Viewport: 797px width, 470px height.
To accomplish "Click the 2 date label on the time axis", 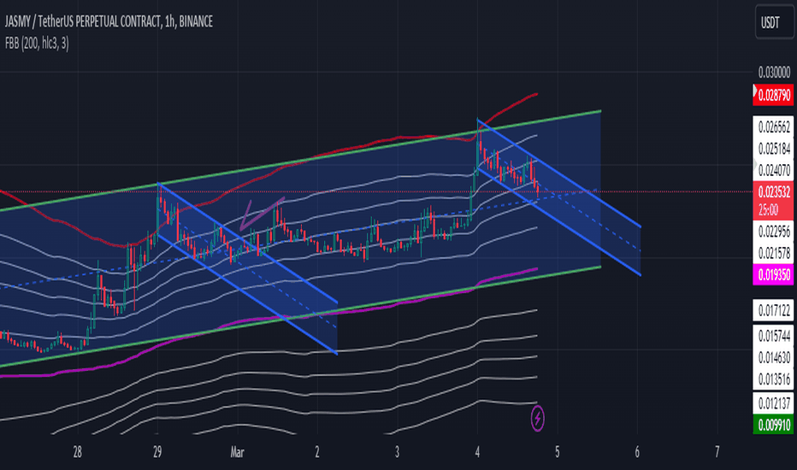I will coord(317,452).
